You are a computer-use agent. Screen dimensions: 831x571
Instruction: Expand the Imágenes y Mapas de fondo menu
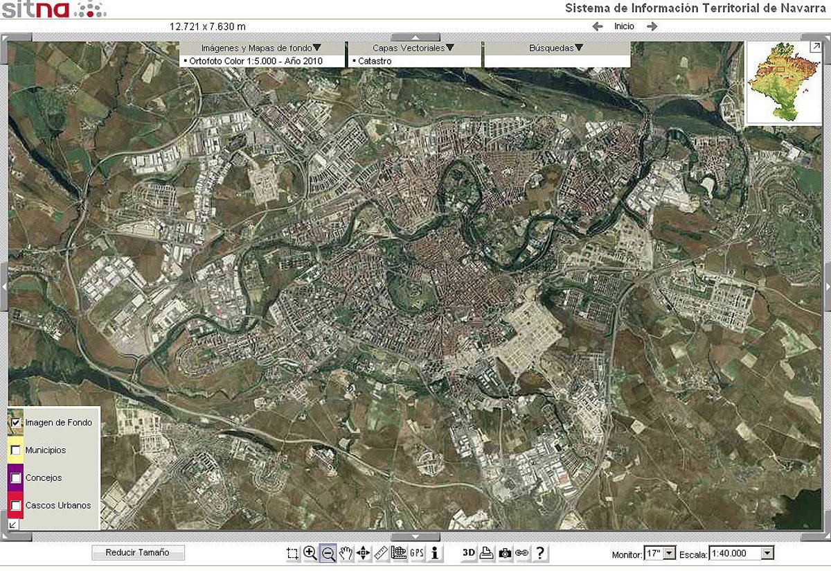pos(262,48)
